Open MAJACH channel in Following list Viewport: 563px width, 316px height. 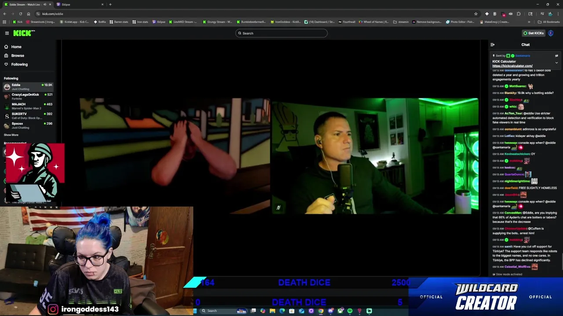(x=28, y=106)
